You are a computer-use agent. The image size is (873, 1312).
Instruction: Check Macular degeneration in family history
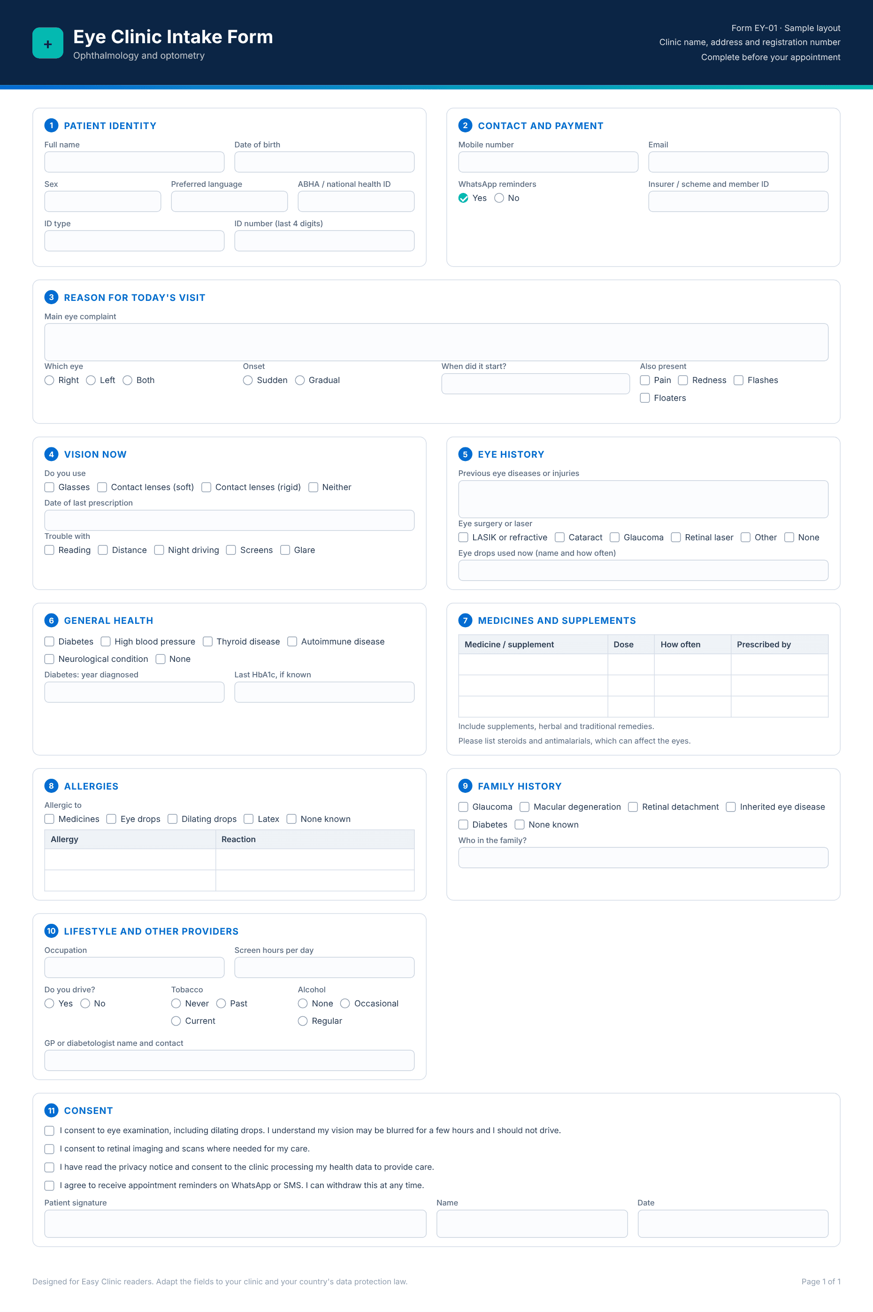tap(524, 807)
